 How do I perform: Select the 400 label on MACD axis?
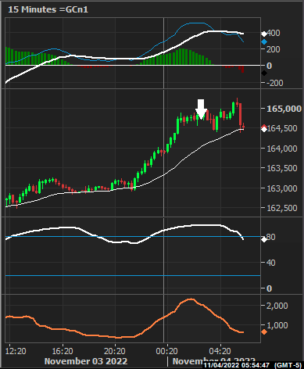274,33
